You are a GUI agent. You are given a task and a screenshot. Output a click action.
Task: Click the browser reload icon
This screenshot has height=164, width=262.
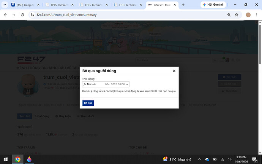point(22,15)
